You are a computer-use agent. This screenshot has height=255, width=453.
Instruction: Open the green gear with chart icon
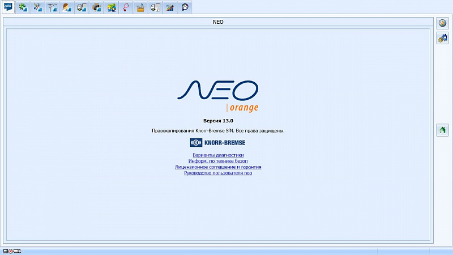[x=23, y=7]
